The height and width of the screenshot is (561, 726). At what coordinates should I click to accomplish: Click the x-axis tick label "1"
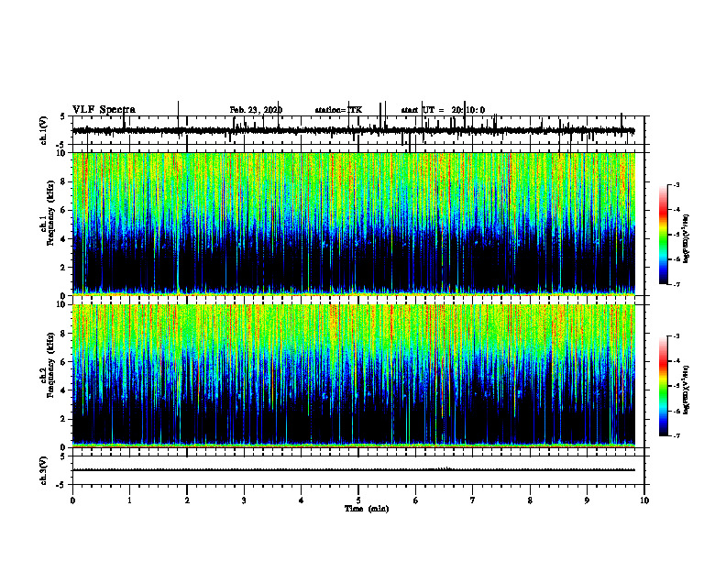pyautogui.click(x=129, y=500)
